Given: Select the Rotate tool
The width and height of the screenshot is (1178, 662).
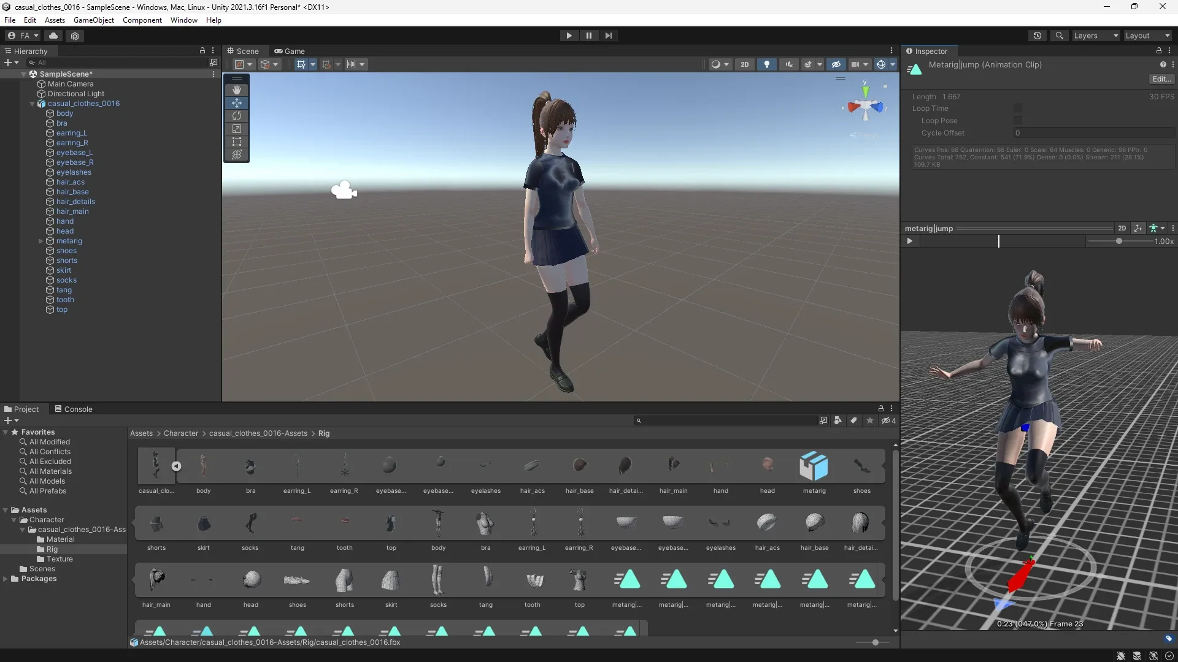Looking at the screenshot, I should pyautogui.click(x=237, y=116).
